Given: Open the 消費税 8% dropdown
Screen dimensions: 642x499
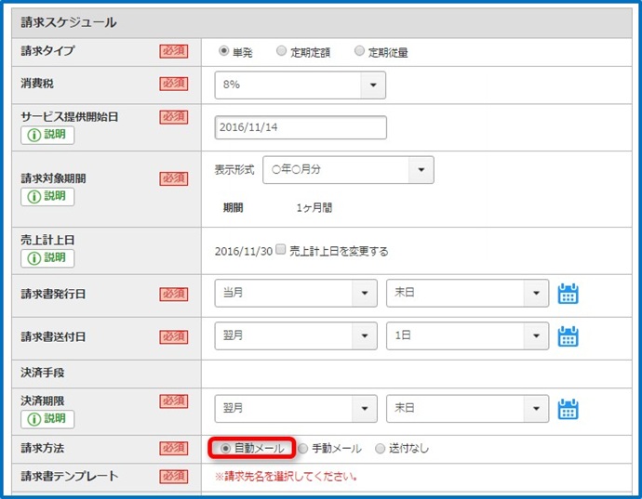Looking at the screenshot, I should point(301,85).
